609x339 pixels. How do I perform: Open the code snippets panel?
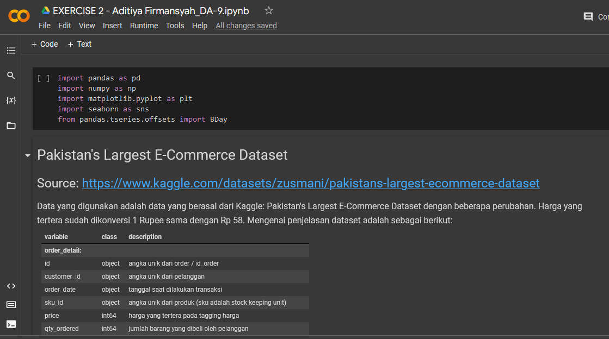point(11,285)
